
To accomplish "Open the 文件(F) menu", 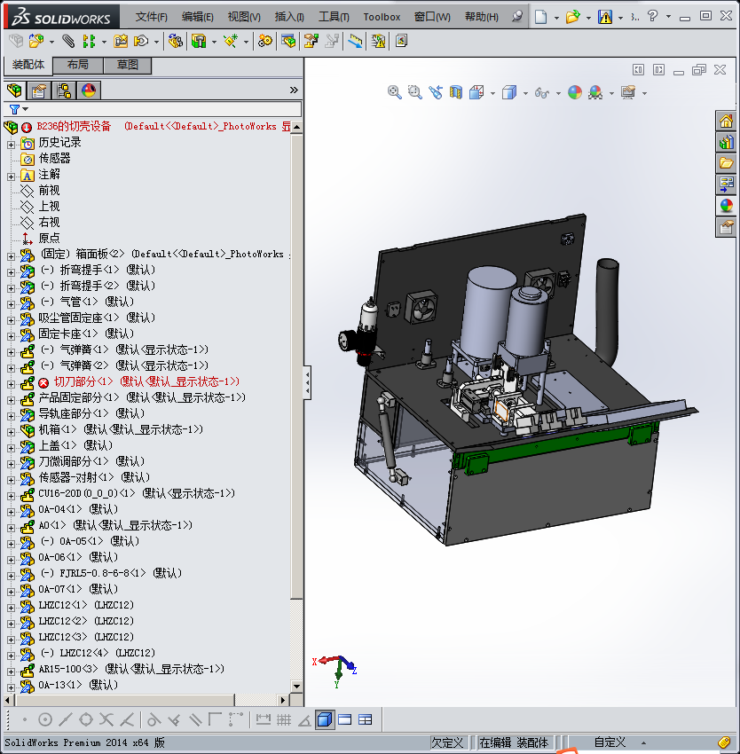I will 152,17.
